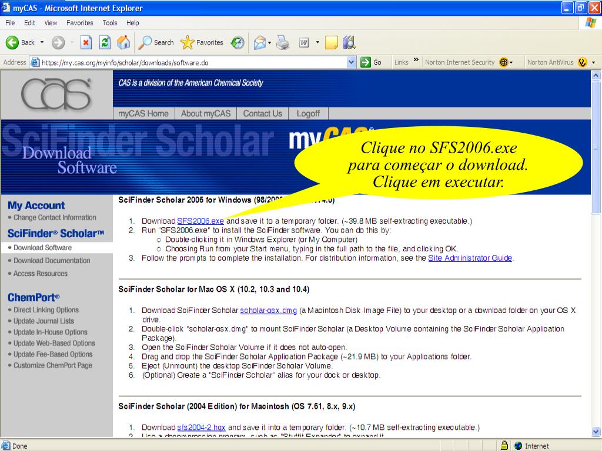Screen dimensions: 602x451
Task: Expand the Mail button dropdown arrow
Action: click(x=269, y=42)
